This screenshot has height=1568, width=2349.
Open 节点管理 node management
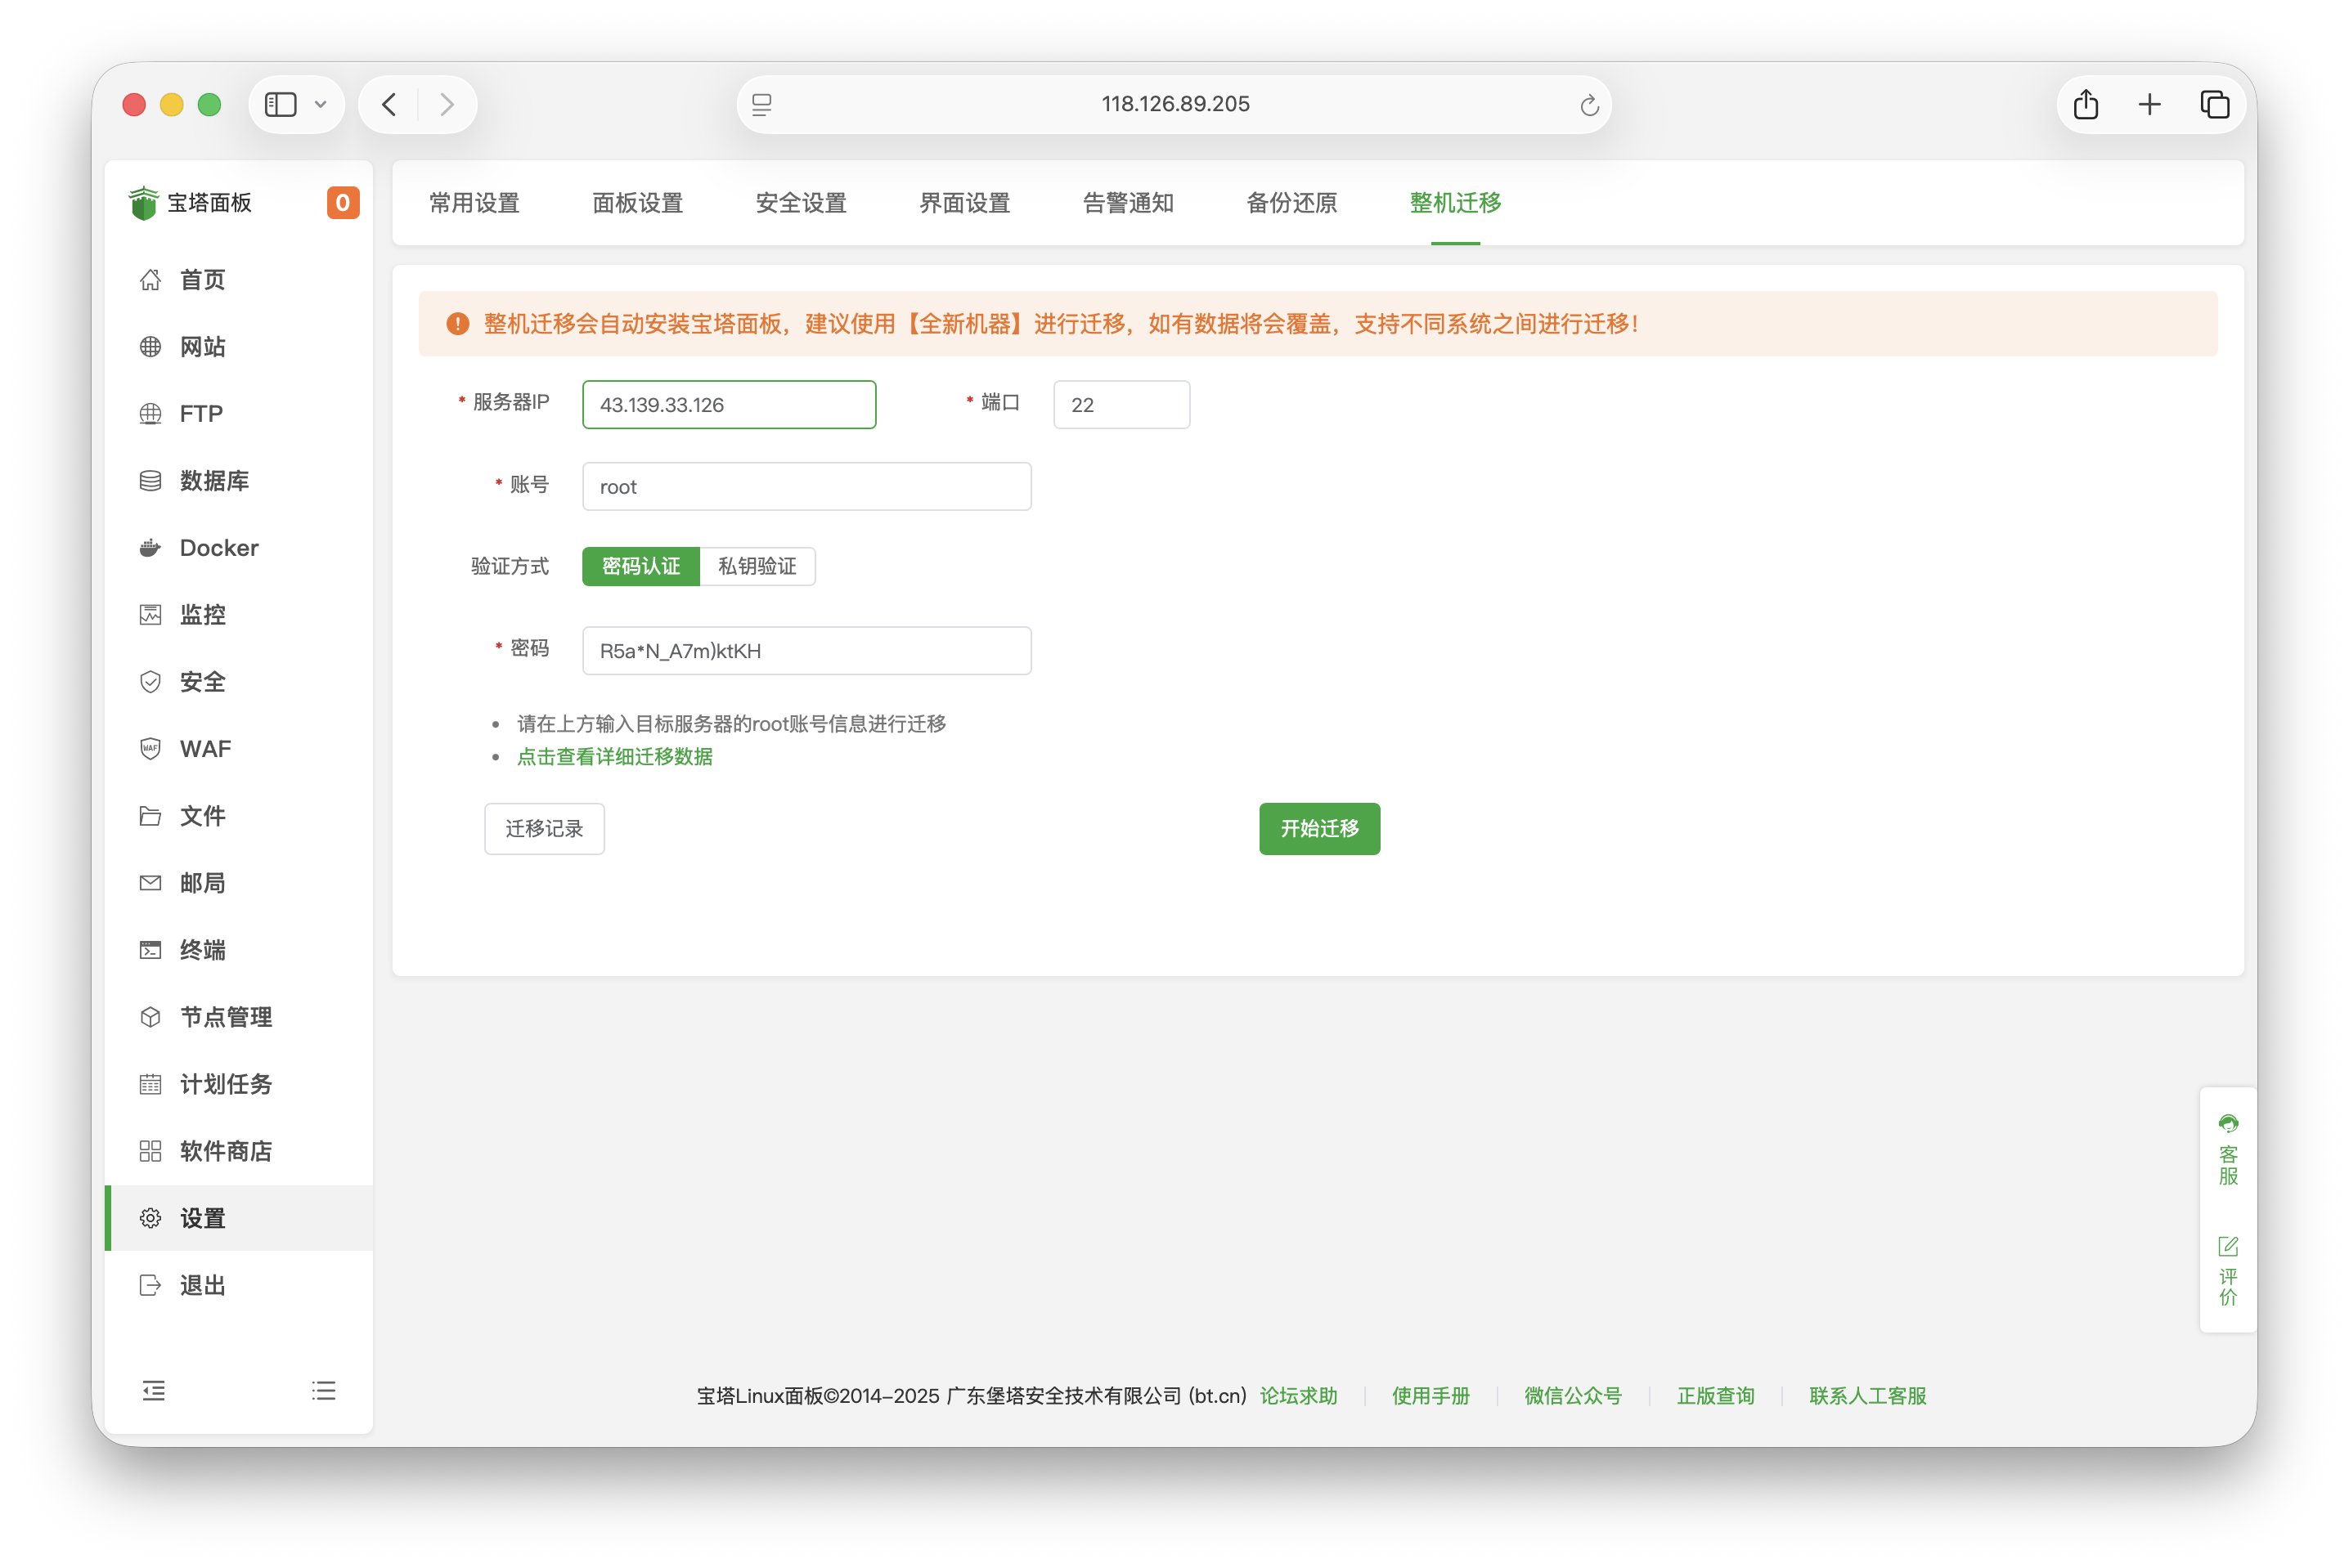[225, 1017]
